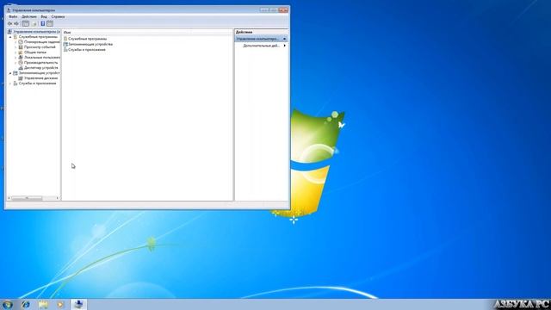Select Службы и приложения in the left tree
The width and height of the screenshot is (551, 310).
(37, 84)
